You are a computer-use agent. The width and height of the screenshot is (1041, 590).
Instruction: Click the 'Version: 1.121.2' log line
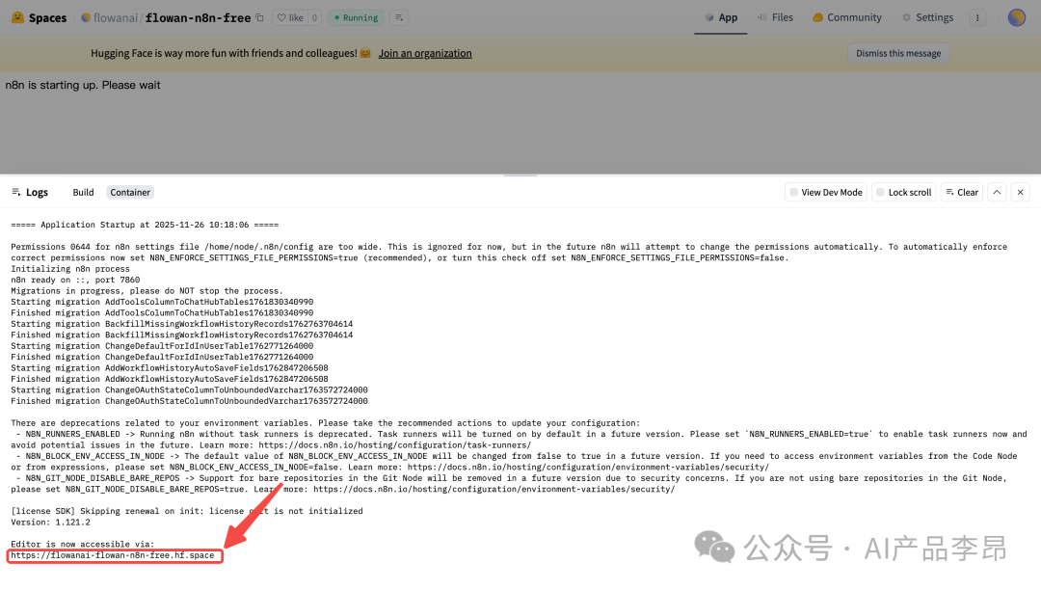point(50,523)
